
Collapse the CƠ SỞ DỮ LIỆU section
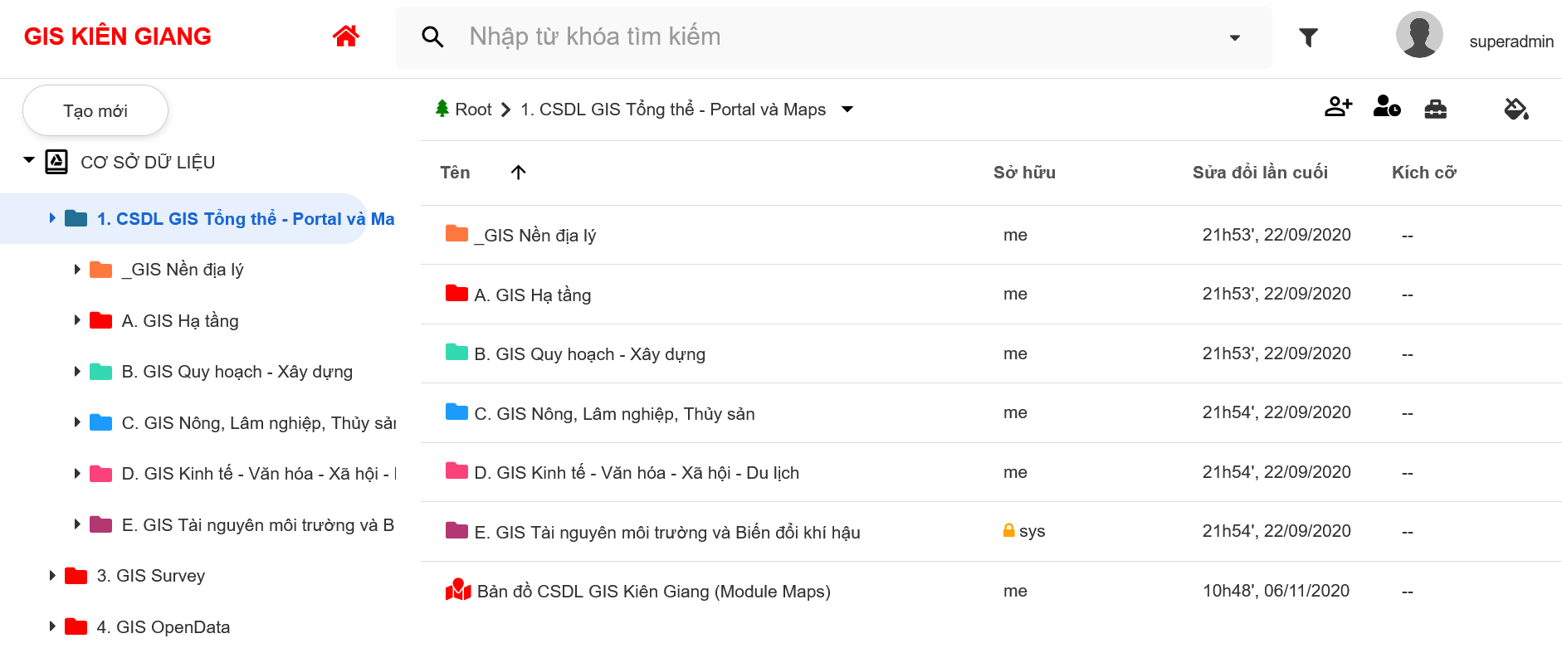point(29,160)
